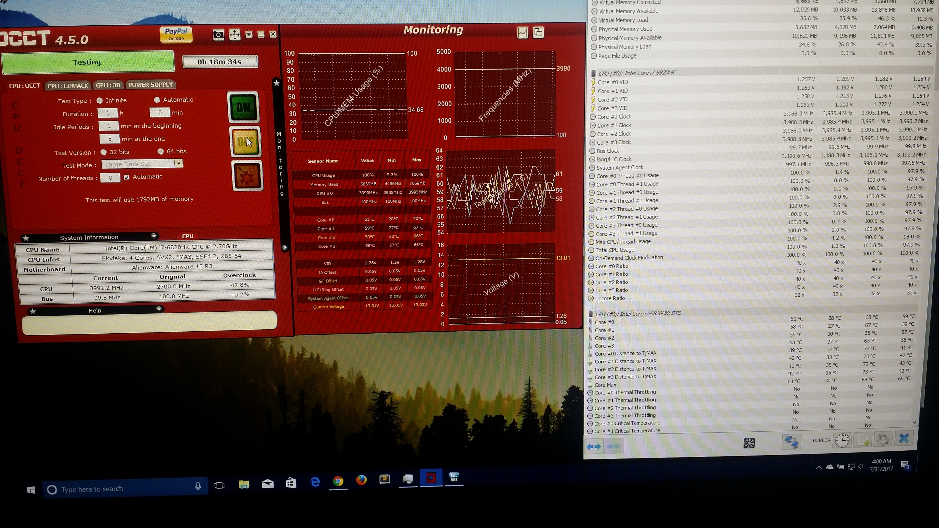Collapse the System Information section arrow
The image size is (939, 528).
pyautogui.click(x=154, y=236)
